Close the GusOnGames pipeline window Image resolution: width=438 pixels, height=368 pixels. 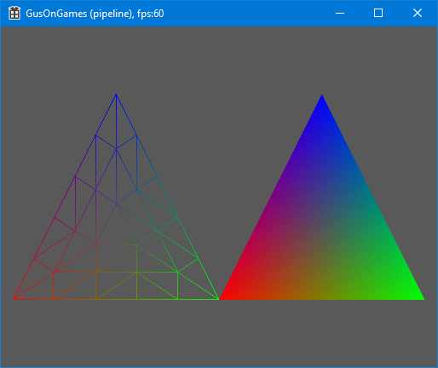coord(418,13)
